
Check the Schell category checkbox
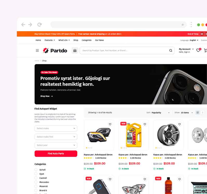pyautogui.click(x=36, y=170)
